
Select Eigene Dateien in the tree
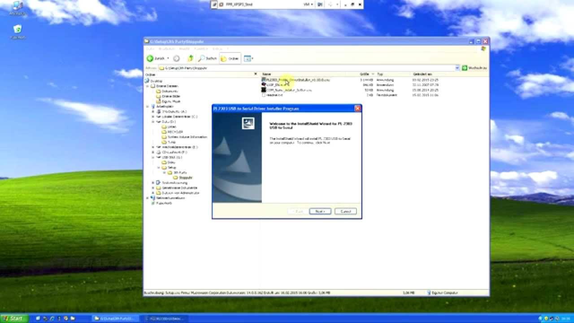coord(167,86)
